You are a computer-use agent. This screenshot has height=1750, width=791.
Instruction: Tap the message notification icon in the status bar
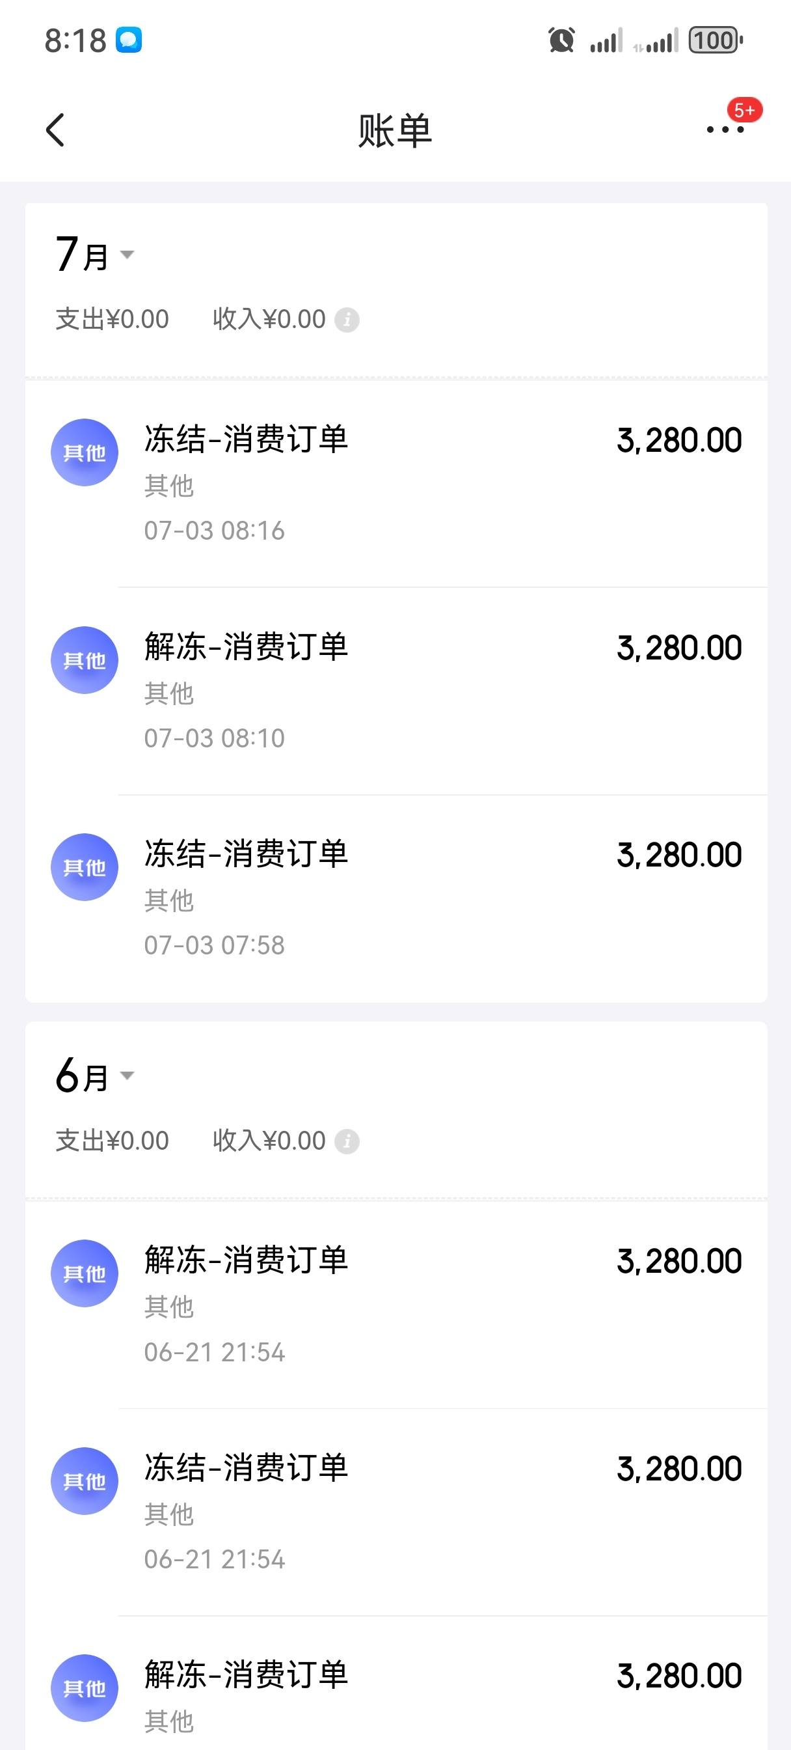coord(128,40)
